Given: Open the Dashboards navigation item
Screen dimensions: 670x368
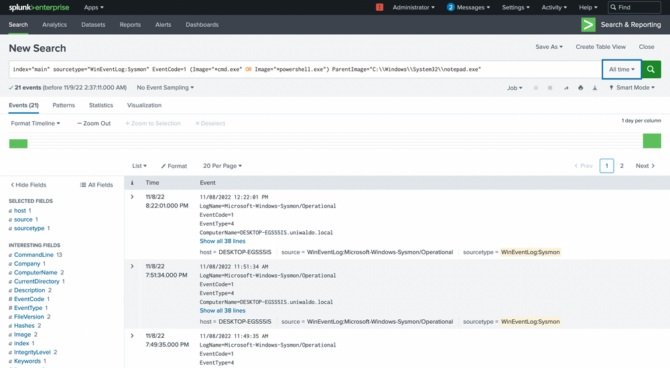Looking at the screenshot, I should [202, 25].
